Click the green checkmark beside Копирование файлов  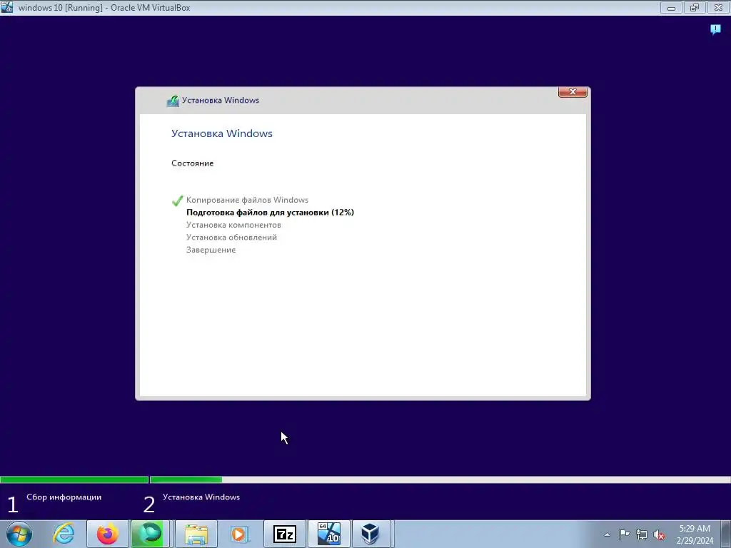(177, 201)
